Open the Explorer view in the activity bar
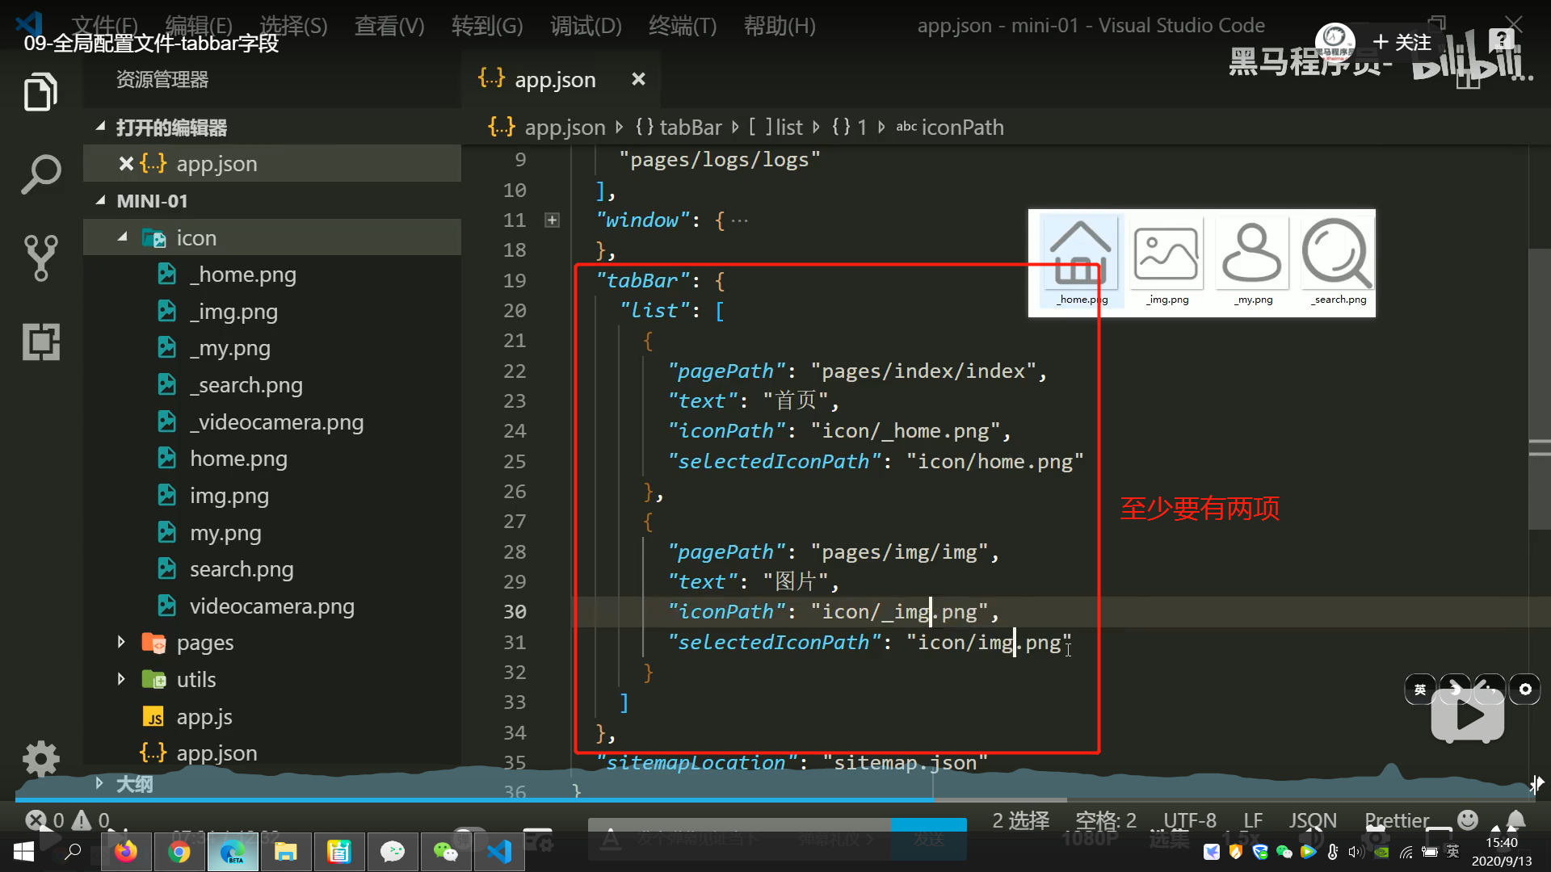The image size is (1551, 872). click(x=40, y=91)
